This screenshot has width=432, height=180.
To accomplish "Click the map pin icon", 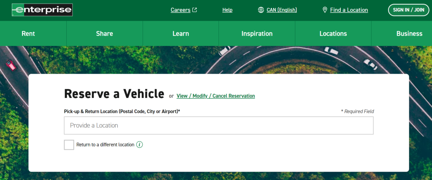I will [x=325, y=10].
